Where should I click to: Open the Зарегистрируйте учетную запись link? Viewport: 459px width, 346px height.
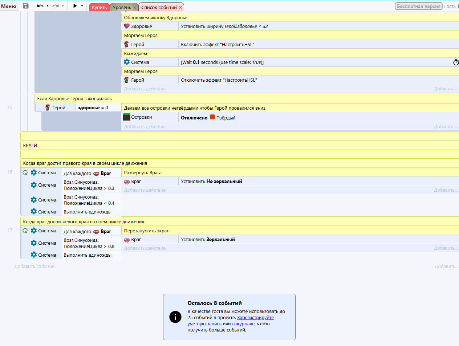pos(255,318)
